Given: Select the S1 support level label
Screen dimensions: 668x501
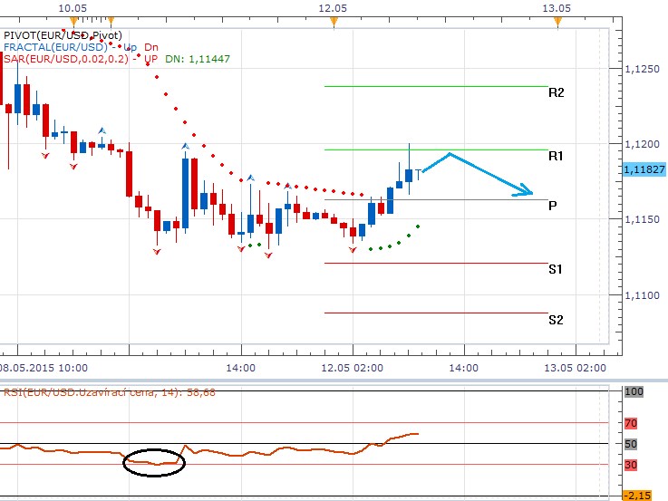Looking at the screenshot, I should coord(556,269).
